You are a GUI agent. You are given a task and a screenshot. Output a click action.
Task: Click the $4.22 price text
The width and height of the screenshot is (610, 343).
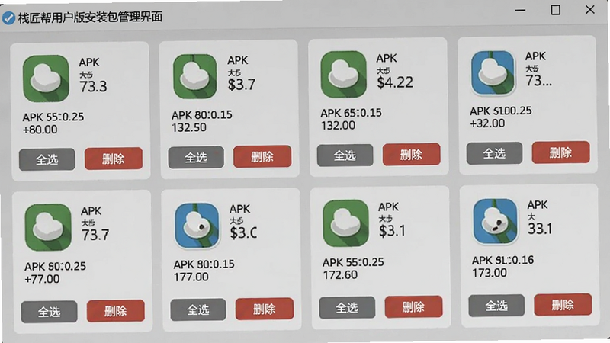pyautogui.click(x=395, y=82)
